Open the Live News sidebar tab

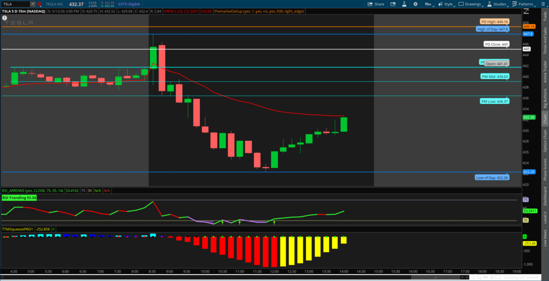(545, 239)
